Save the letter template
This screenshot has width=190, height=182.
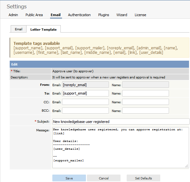coord(69,178)
